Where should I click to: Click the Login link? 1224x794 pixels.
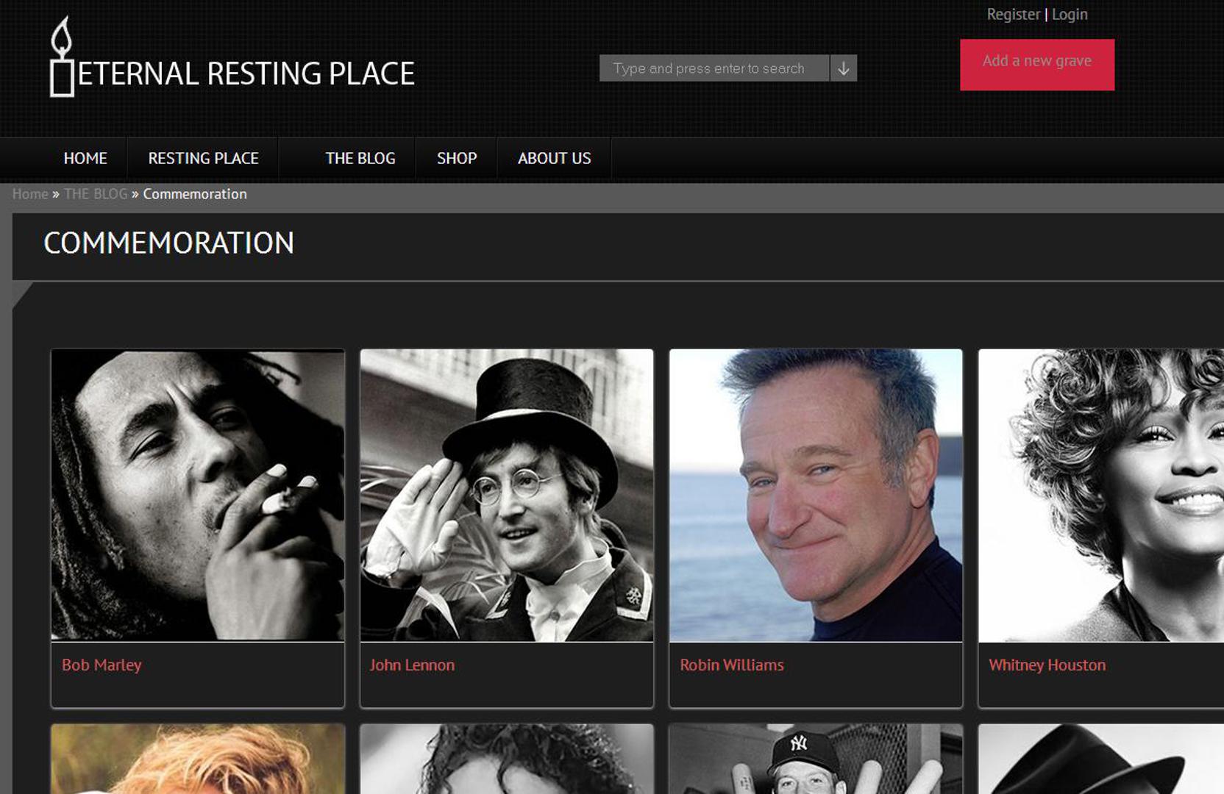[x=1070, y=15]
